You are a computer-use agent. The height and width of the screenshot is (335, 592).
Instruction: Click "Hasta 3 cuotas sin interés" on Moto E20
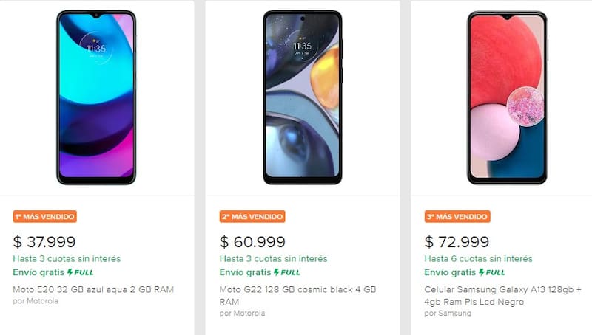pyautogui.click(x=67, y=259)
